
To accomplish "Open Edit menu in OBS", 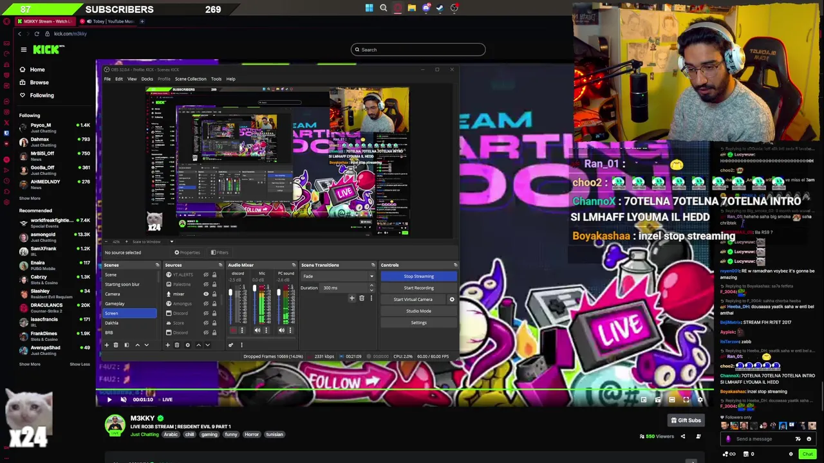I will 119,79.
